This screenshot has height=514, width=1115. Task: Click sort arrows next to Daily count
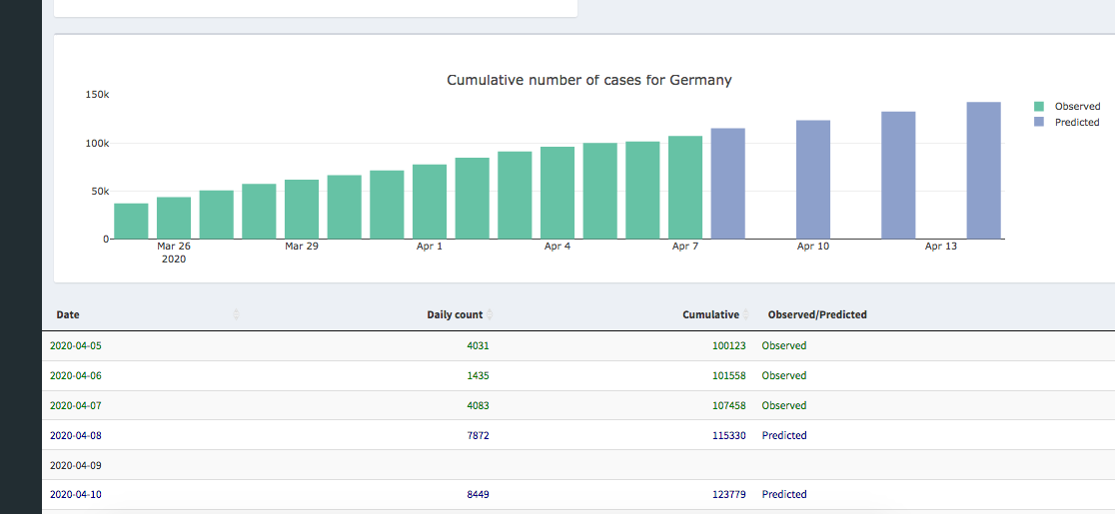(x=490, y=314)
